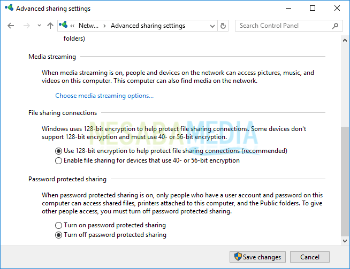Click the Media streaming section heading
The image size is (350, 269).
tap(52, 57)
